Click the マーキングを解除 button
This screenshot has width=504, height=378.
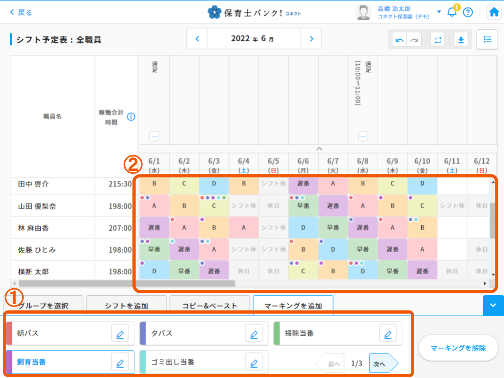tap(458, 348)
